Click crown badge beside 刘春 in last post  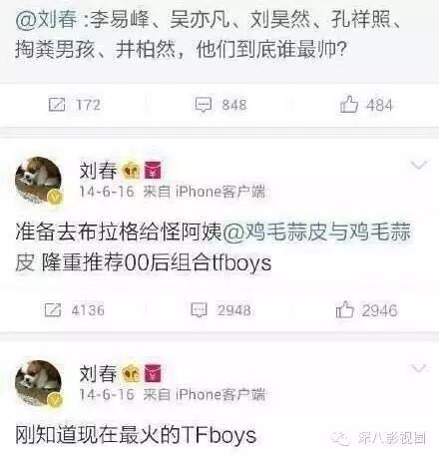tap(132, 373)
